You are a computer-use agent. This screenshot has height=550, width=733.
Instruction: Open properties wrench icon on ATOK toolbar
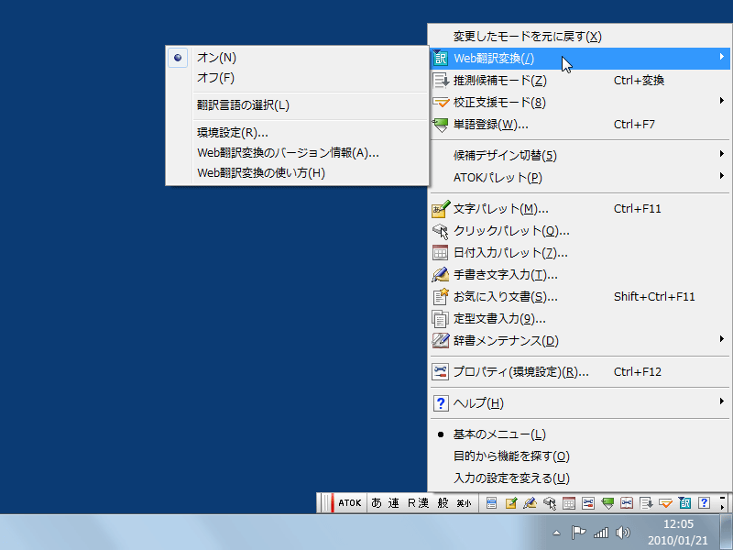point(588,503)
